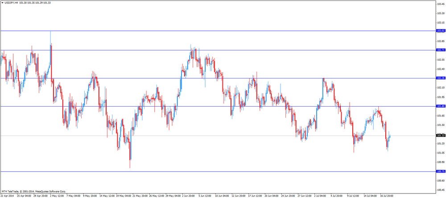Click the USDJPY,H4 chart title text
The height and width of the screenshot is (198, 446).
[12, 3]
